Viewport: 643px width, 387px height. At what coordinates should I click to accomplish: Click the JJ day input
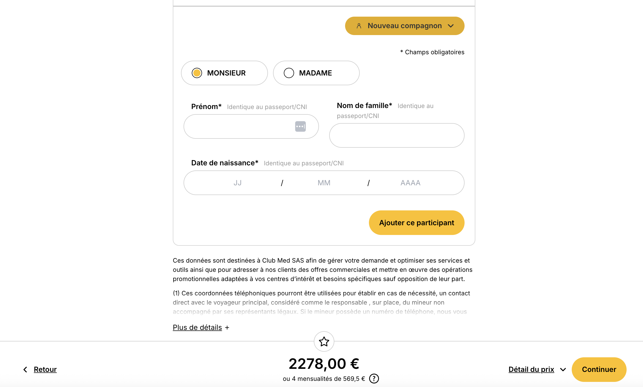(237, 183)
